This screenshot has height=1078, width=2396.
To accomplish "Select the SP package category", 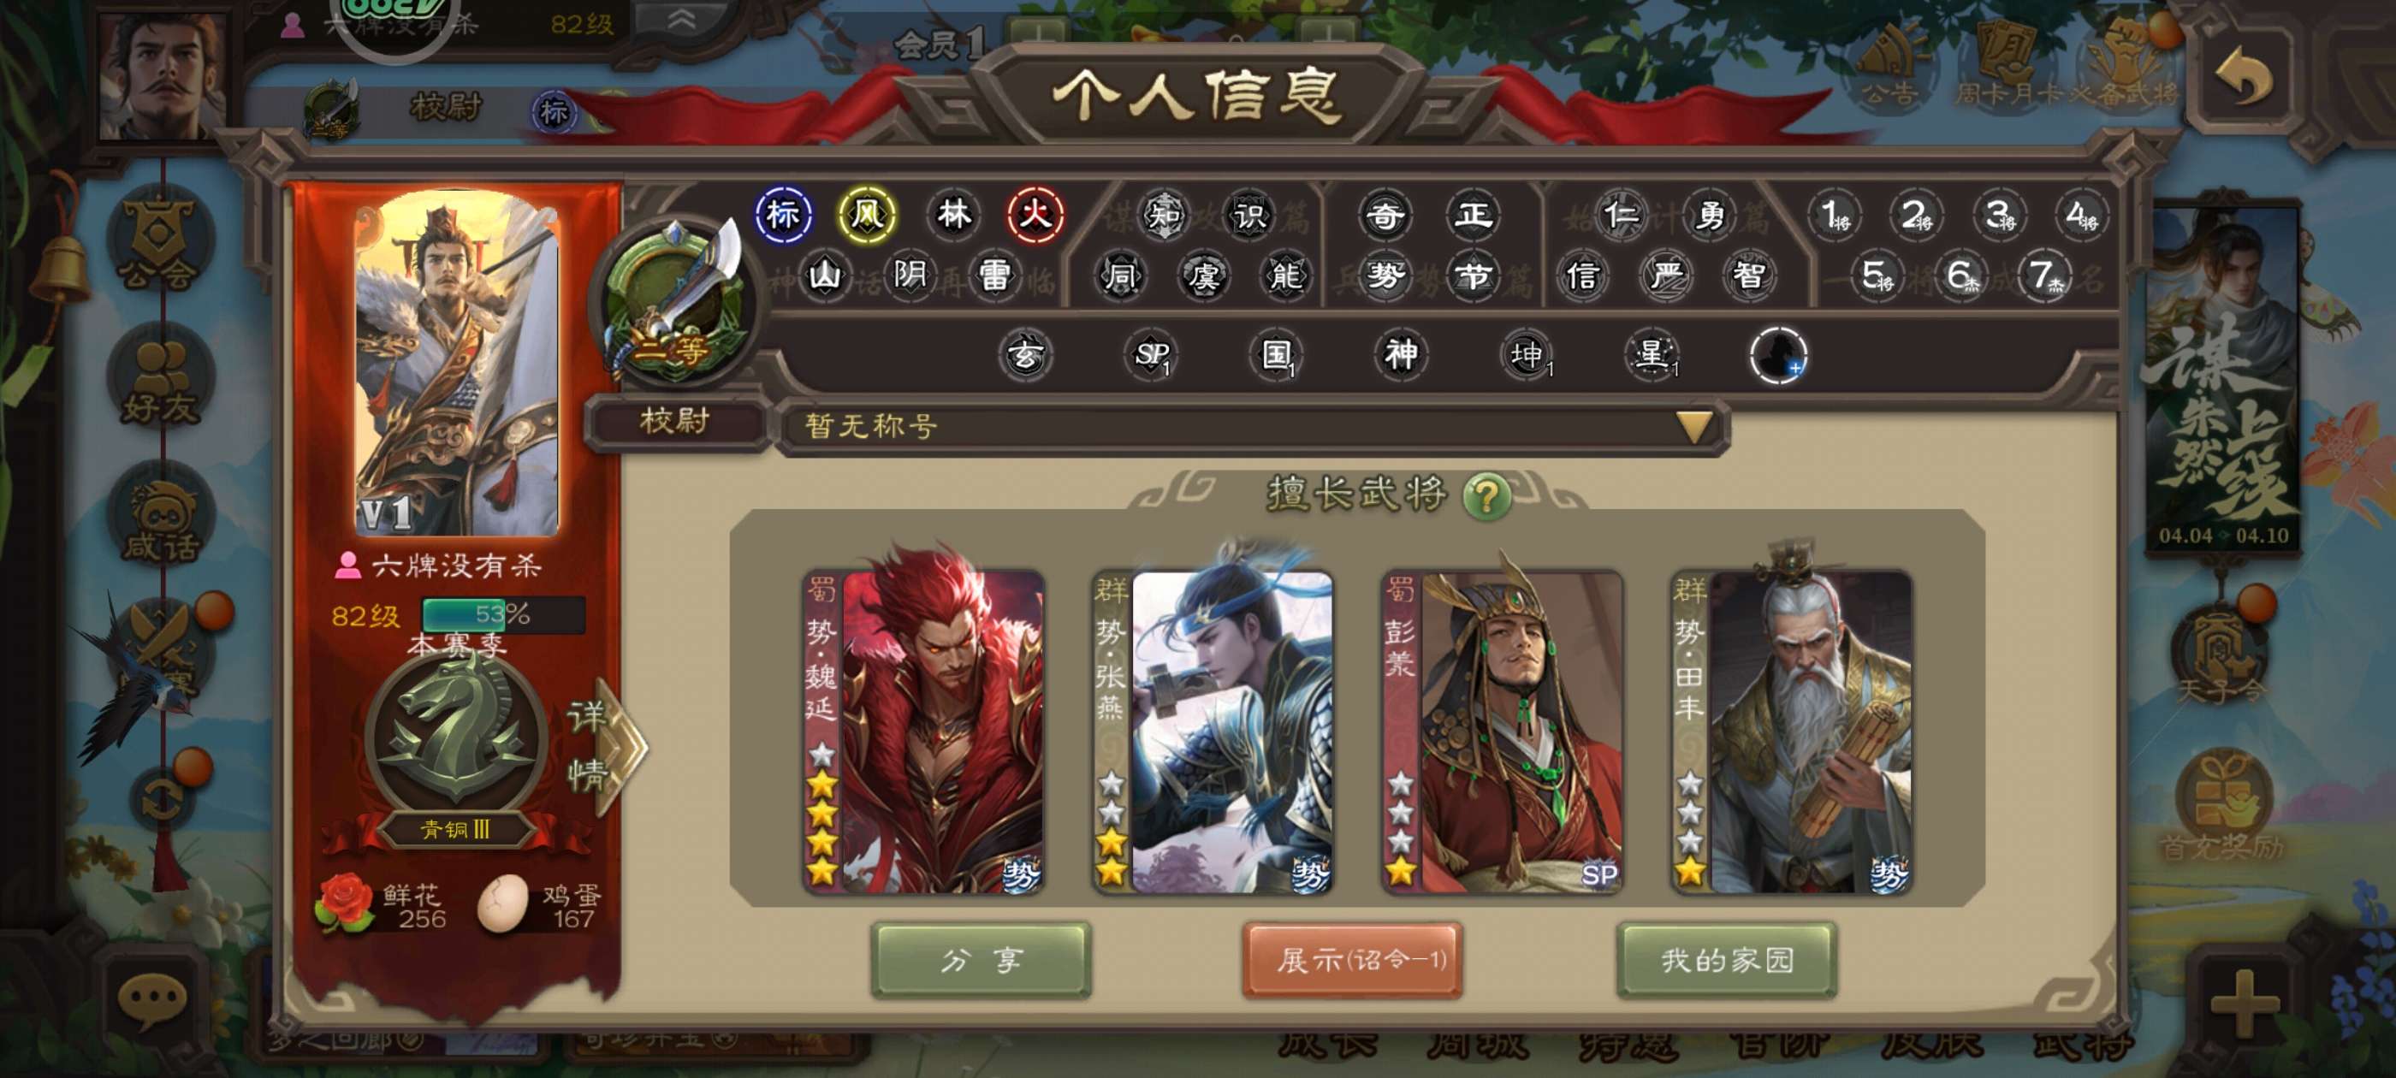I will coord(1152,354).
